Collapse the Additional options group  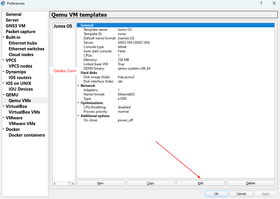point(78,116)
